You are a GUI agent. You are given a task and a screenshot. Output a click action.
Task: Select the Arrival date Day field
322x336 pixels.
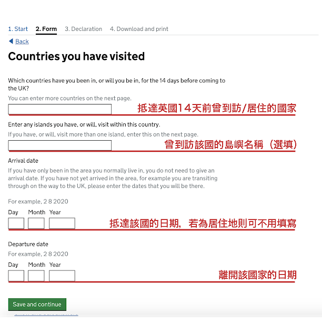[16, 224]
